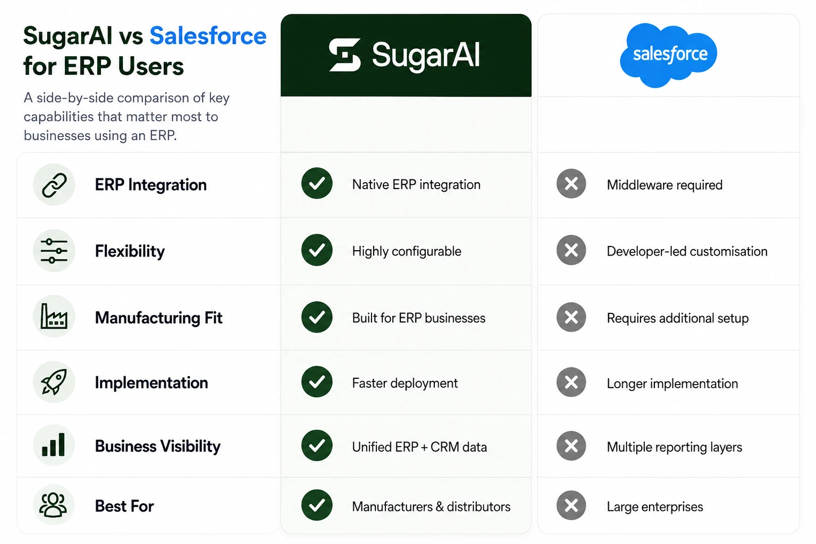Click the Salesforce cloud logo
The image size is (816, 544).
pyautogui.click(x=668, y=55)
